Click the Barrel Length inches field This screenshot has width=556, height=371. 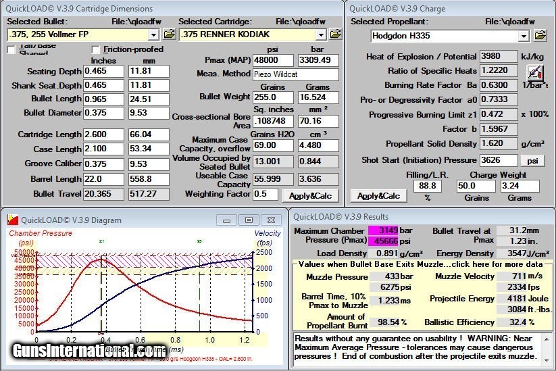click(x=103, y=179)
